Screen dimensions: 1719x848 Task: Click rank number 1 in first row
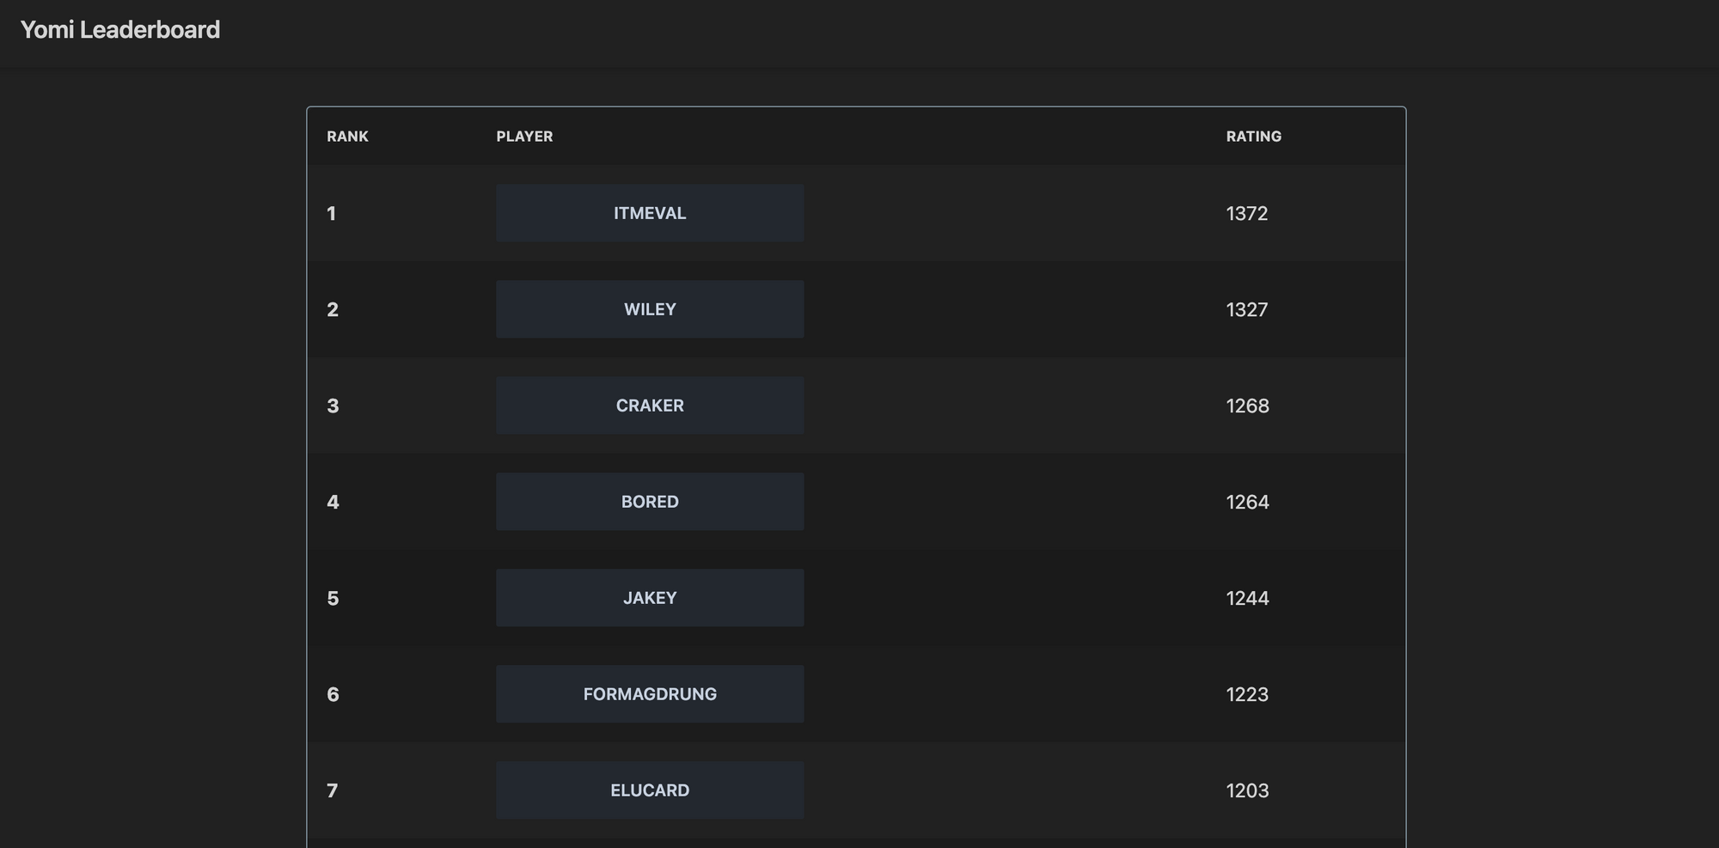click(332, 213)
